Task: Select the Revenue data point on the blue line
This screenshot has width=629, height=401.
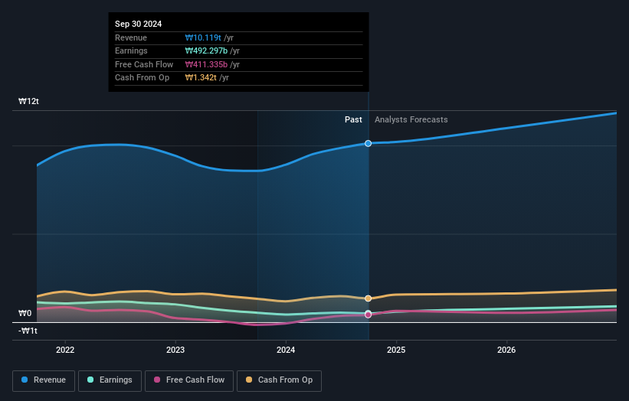Action: (369, 143)
